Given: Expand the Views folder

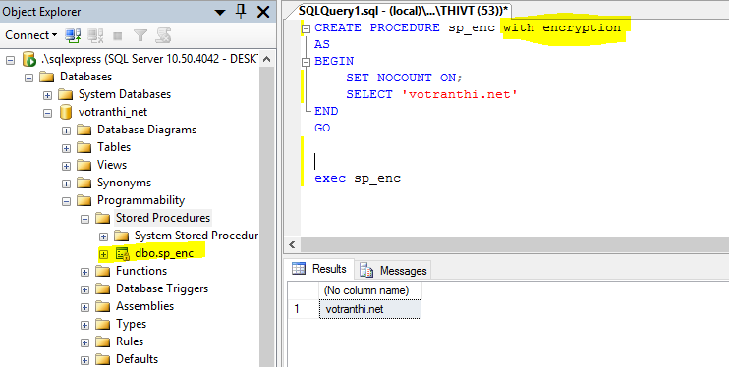Looking at the screenshot, I should point(66,166).
